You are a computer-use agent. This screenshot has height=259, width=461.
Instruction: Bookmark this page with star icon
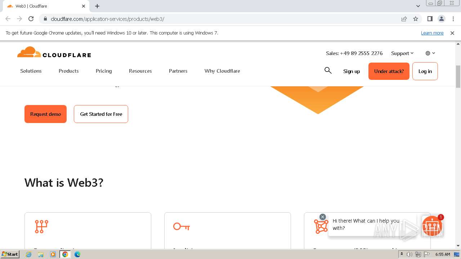416,19
